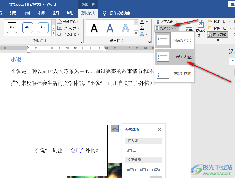Open the Shape Format (形状格式) tab
Screen dimensions: 235x178
click(88, 13)
